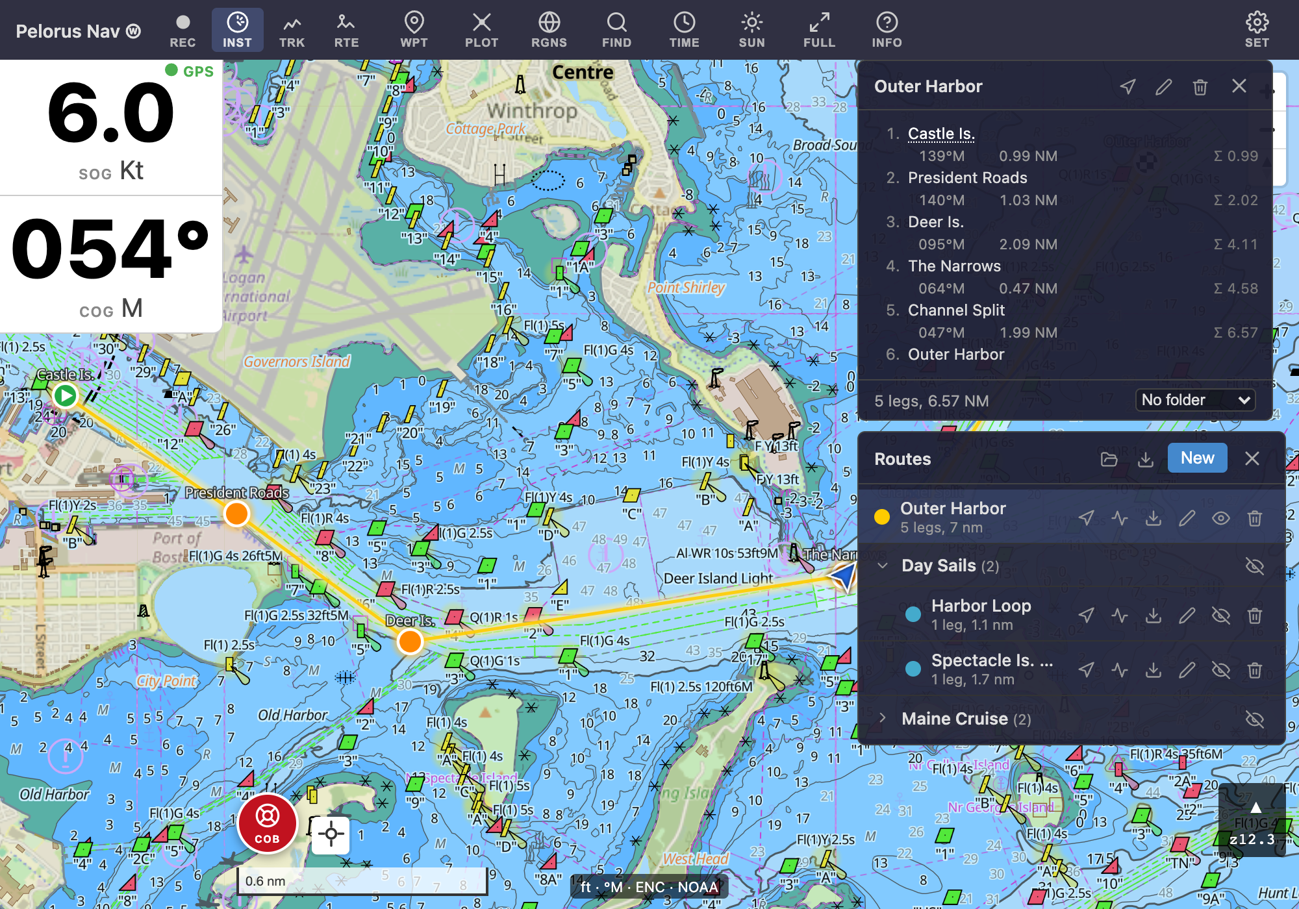Toggle visibility of Maine Cruise folder
This screenshot has height=909, width=1299.
(x=1255, y=719)
